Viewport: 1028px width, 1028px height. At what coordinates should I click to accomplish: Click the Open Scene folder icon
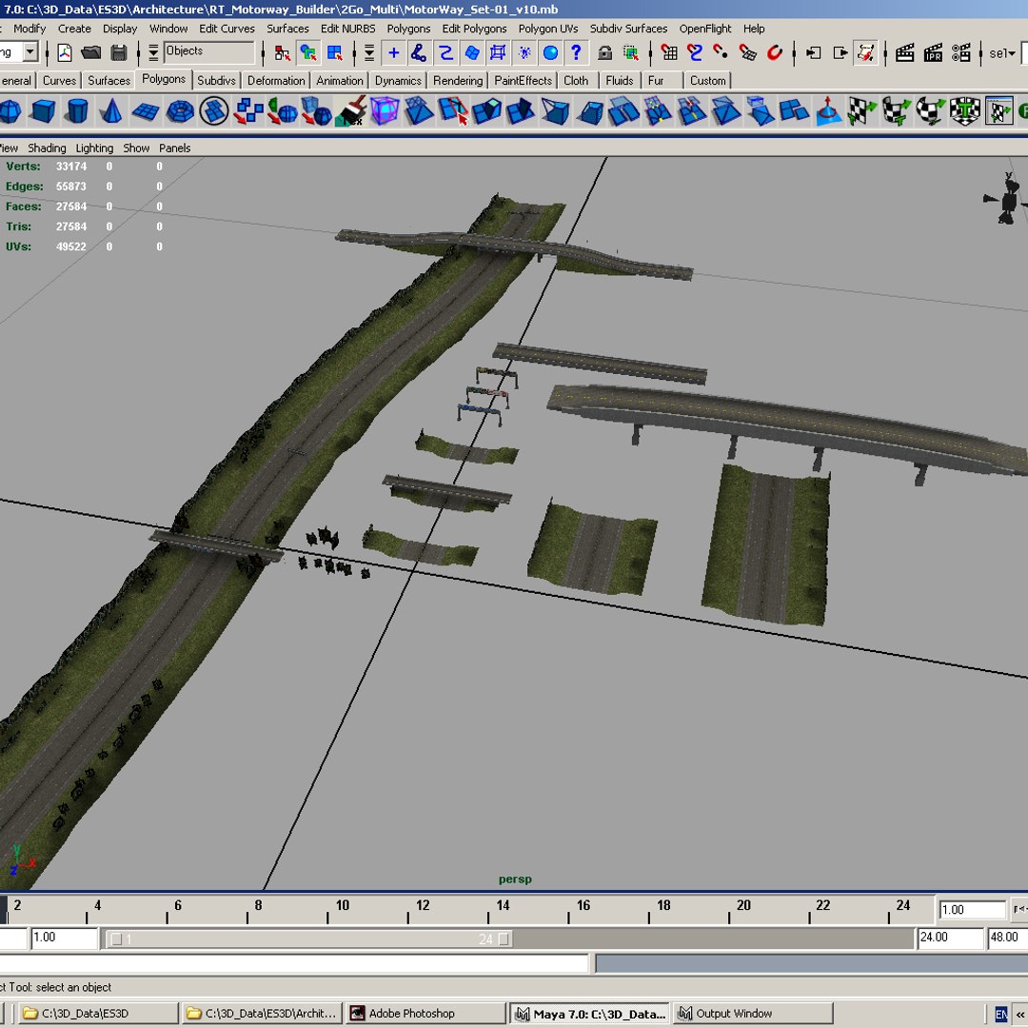coord(91,52)
